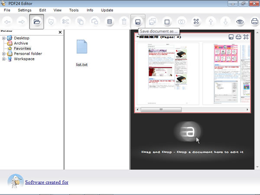Click the print icon in document header

pos(238,37)
